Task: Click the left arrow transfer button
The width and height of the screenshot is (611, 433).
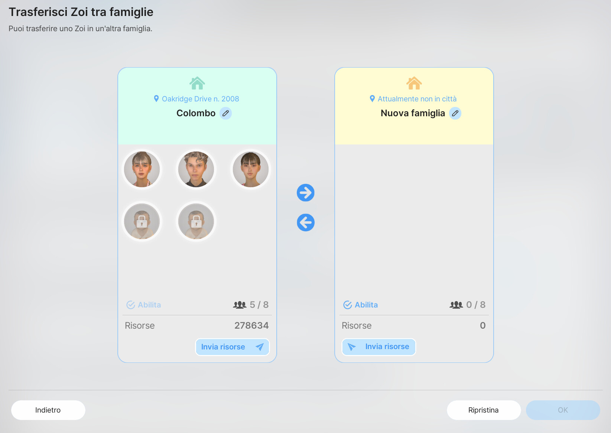Action: tap(306, 223)
